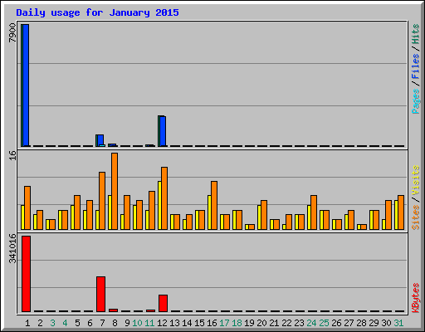
Task: Click day label 23 on the x-axis
Action: pos(299,323)
